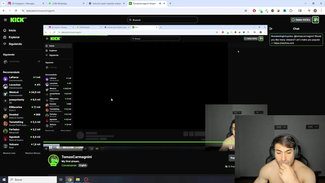This screenshot has width=325, height=183.
Task: Close the TomasCarmagnini Stream tab
Action: pos(164,4)
